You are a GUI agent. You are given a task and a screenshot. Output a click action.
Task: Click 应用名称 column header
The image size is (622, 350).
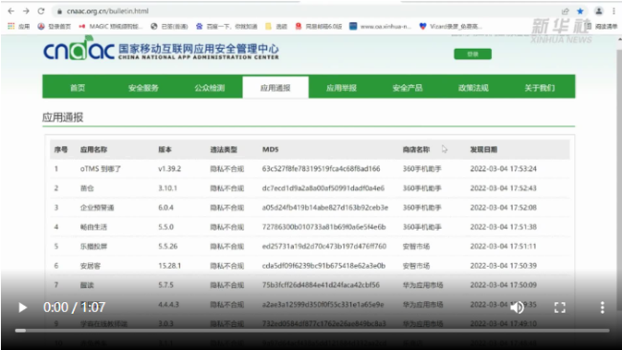pyautogui.click(x=94, y=149)
